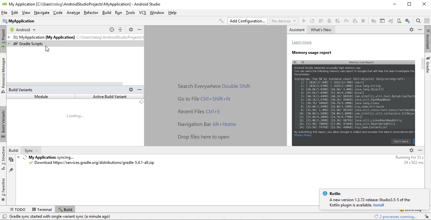Click the Toggle view icon in Build panel
Viewport: 431px width, 220px height.
(11, 160)
